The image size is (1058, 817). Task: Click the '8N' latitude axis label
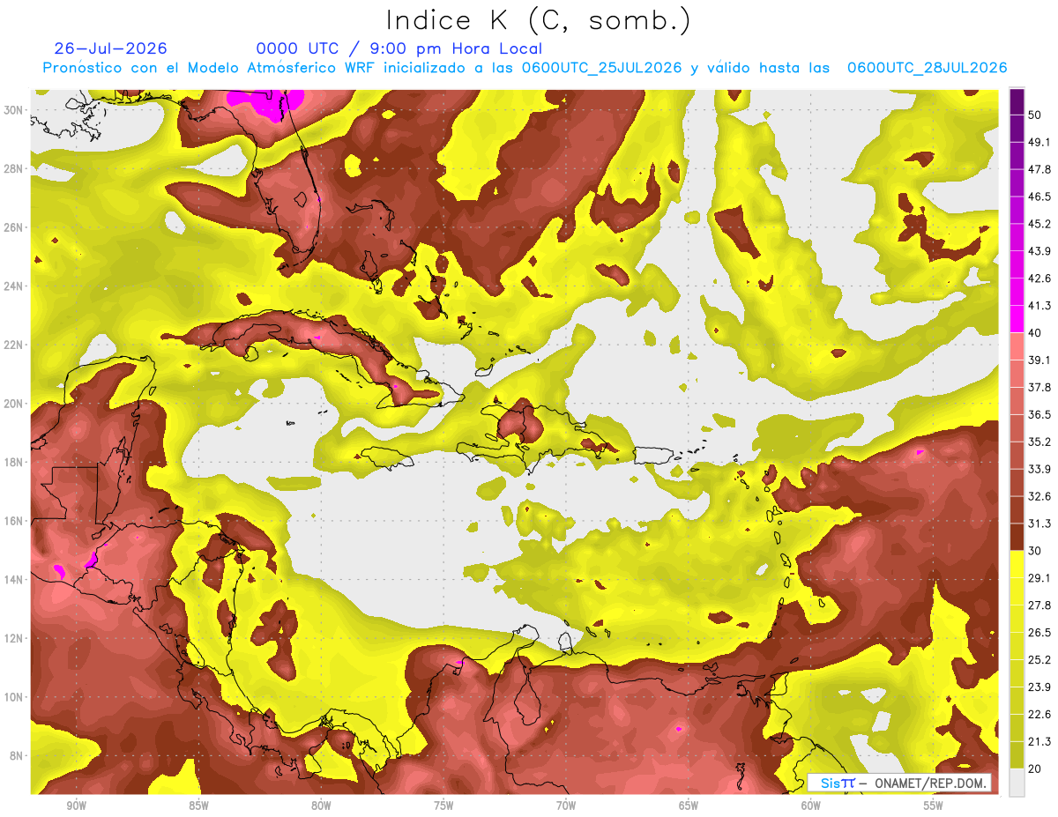17,755
